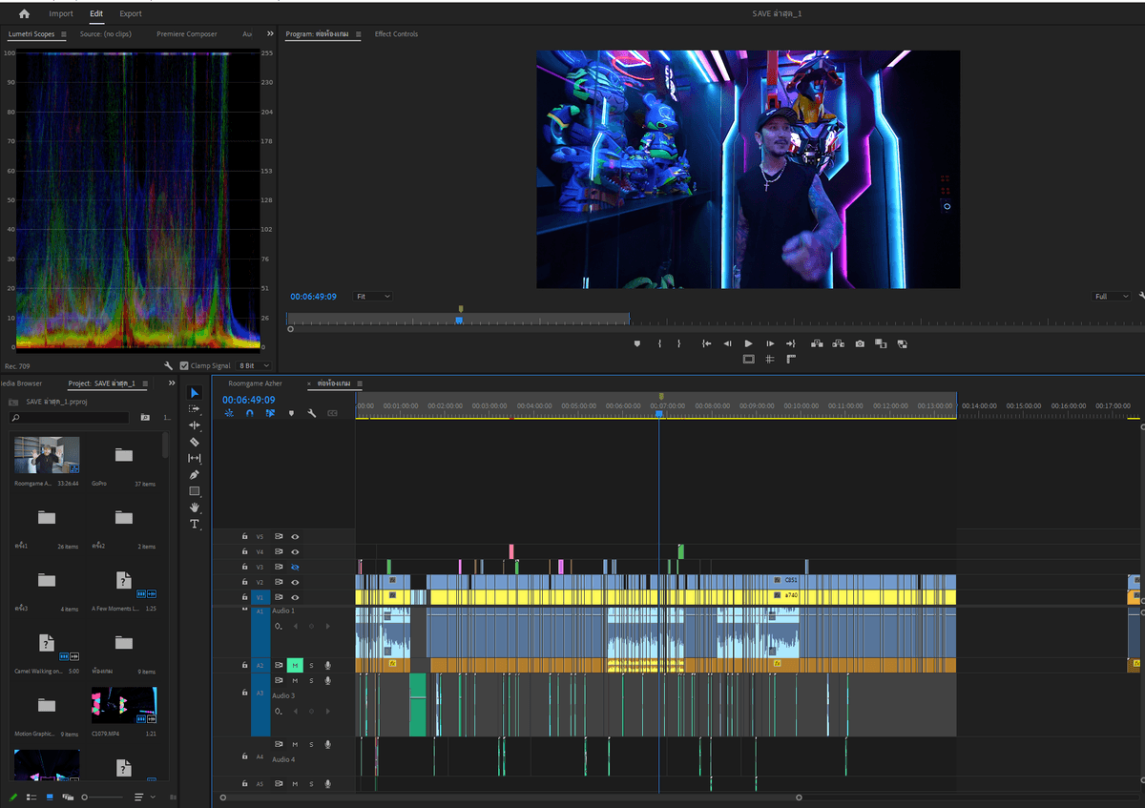
Task: Select the Ripple Edit tool
Action: (195, 425)
